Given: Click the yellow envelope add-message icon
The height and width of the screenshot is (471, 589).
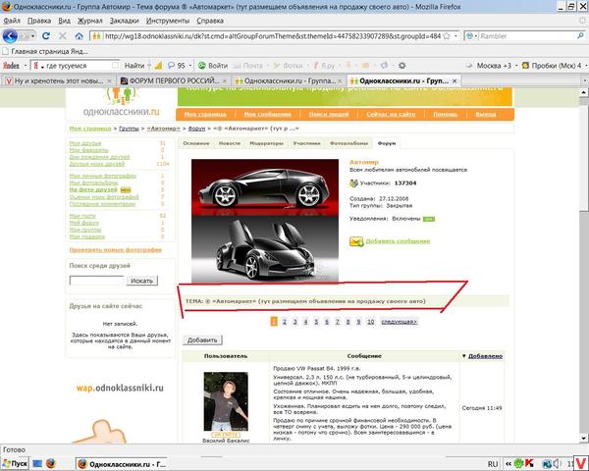Looking at the screenshot, I should tap(356, 241).
